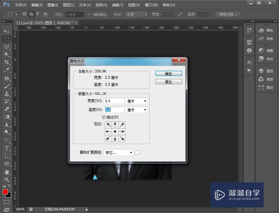The width and height of the screenshot is (279, 213).
Task: Expand the 画布扩展颜色 dropdown
Action: coord(119,152)
